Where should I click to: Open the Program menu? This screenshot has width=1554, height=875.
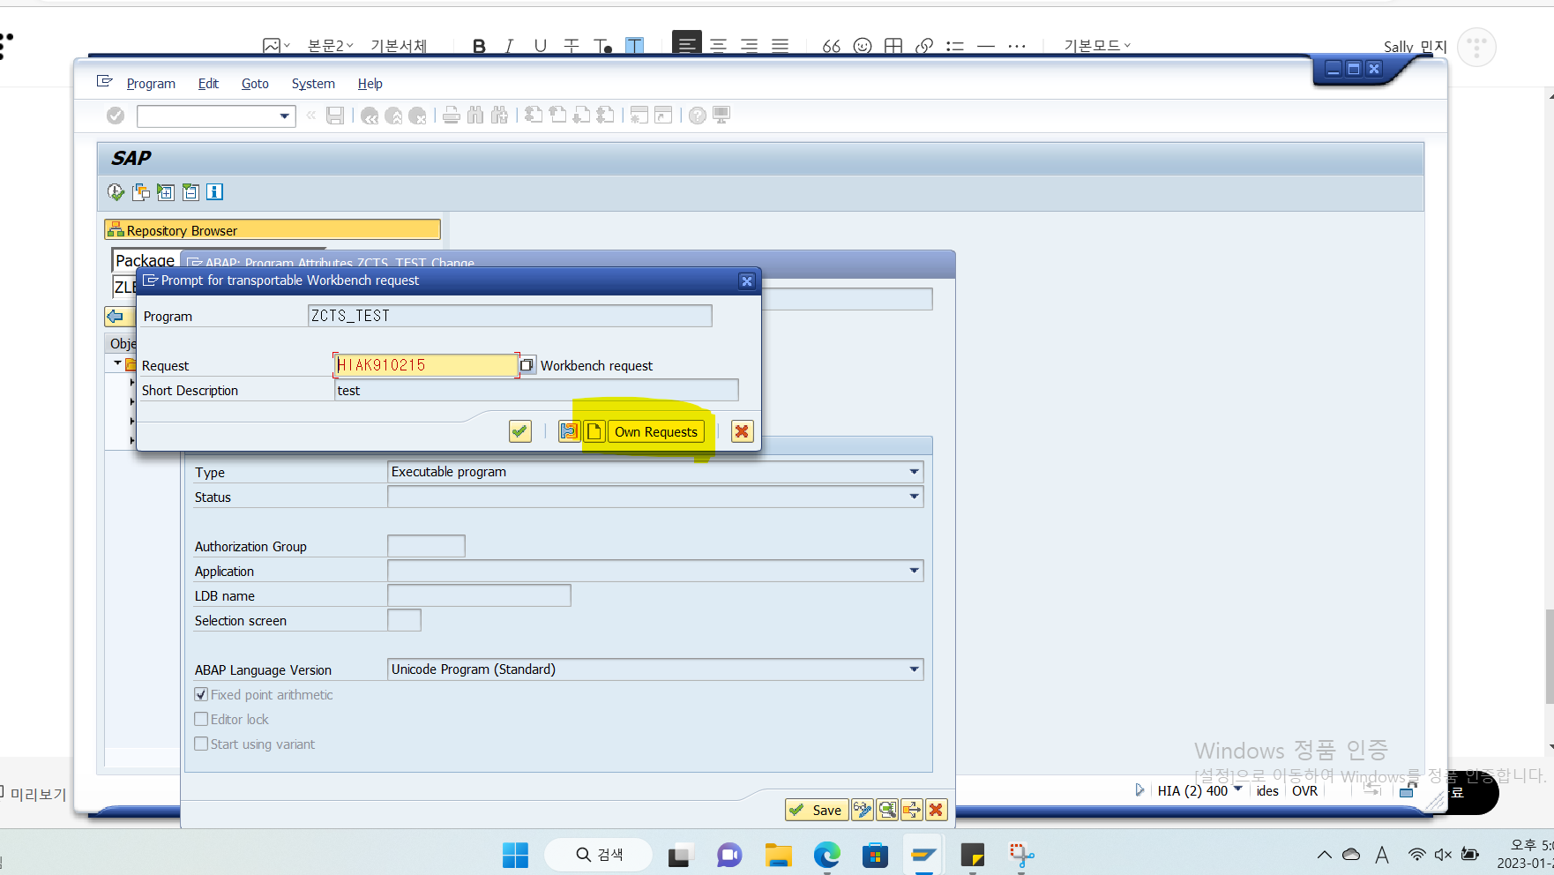click(x=151, y=84)
